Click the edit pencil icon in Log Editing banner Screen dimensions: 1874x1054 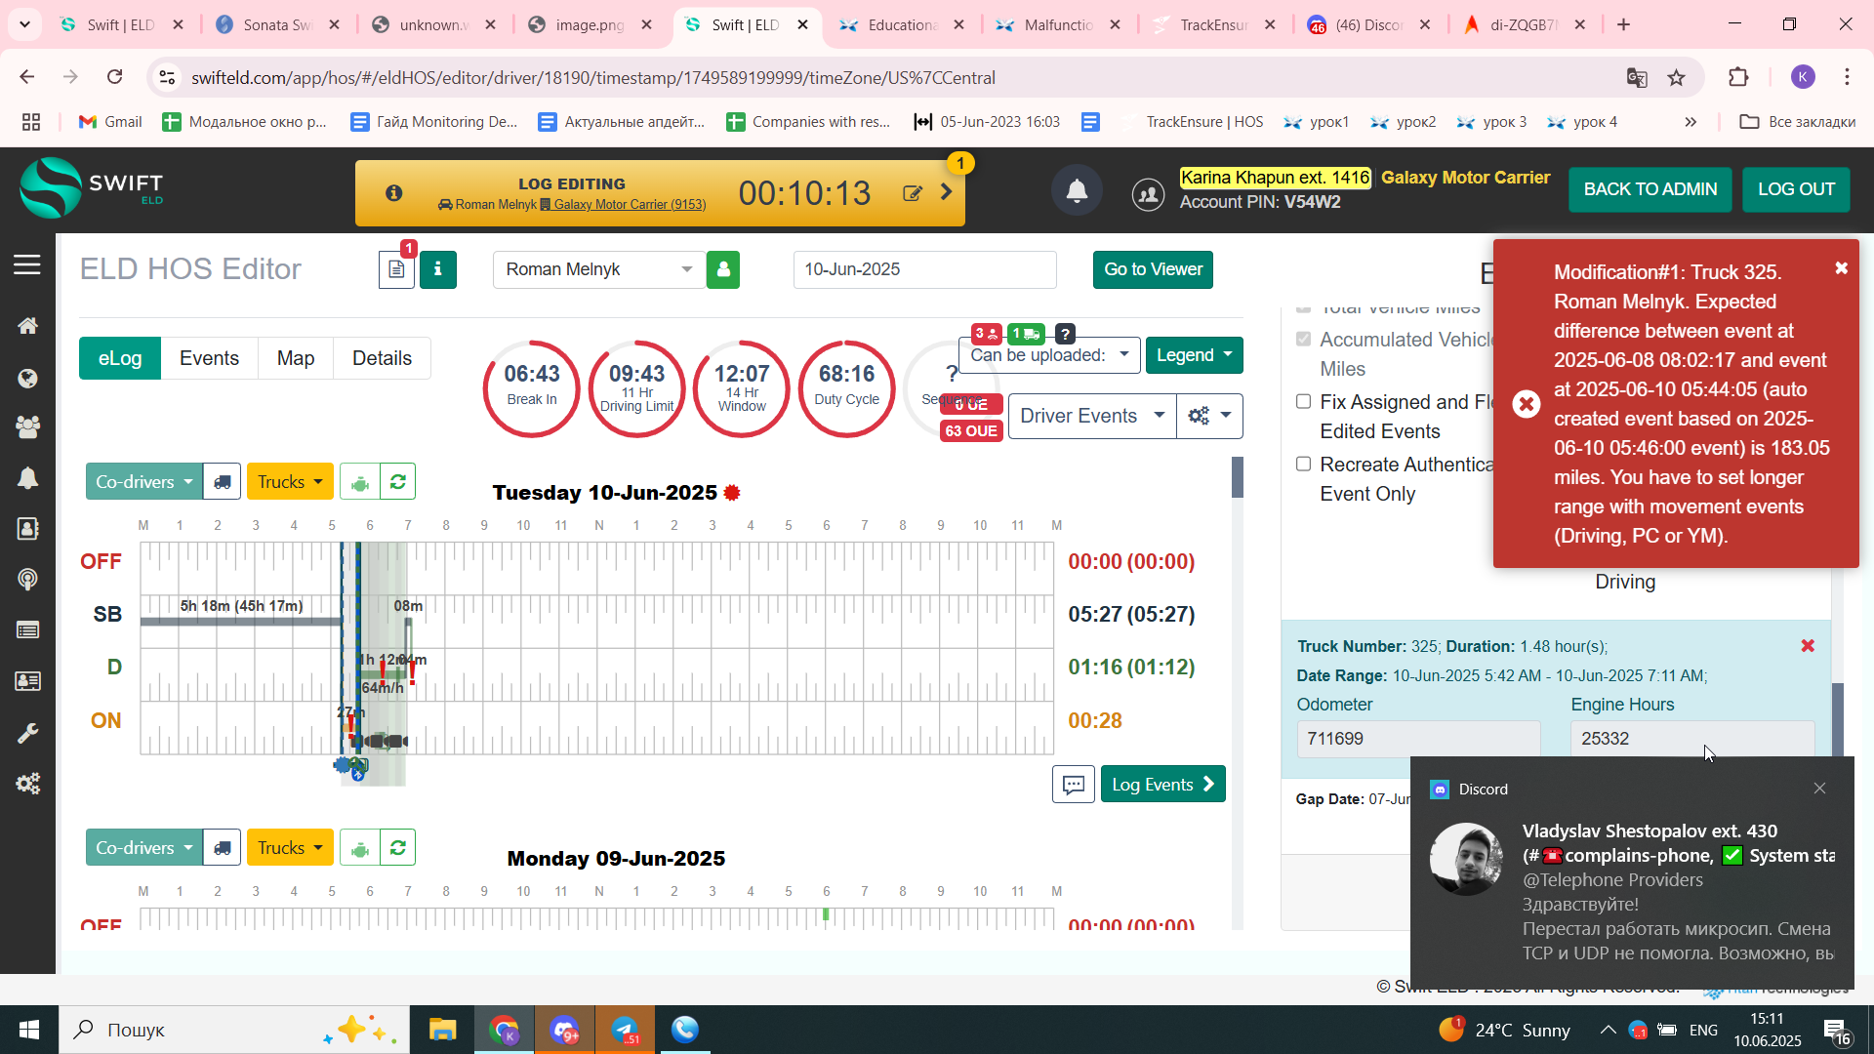tap(913, 193)
